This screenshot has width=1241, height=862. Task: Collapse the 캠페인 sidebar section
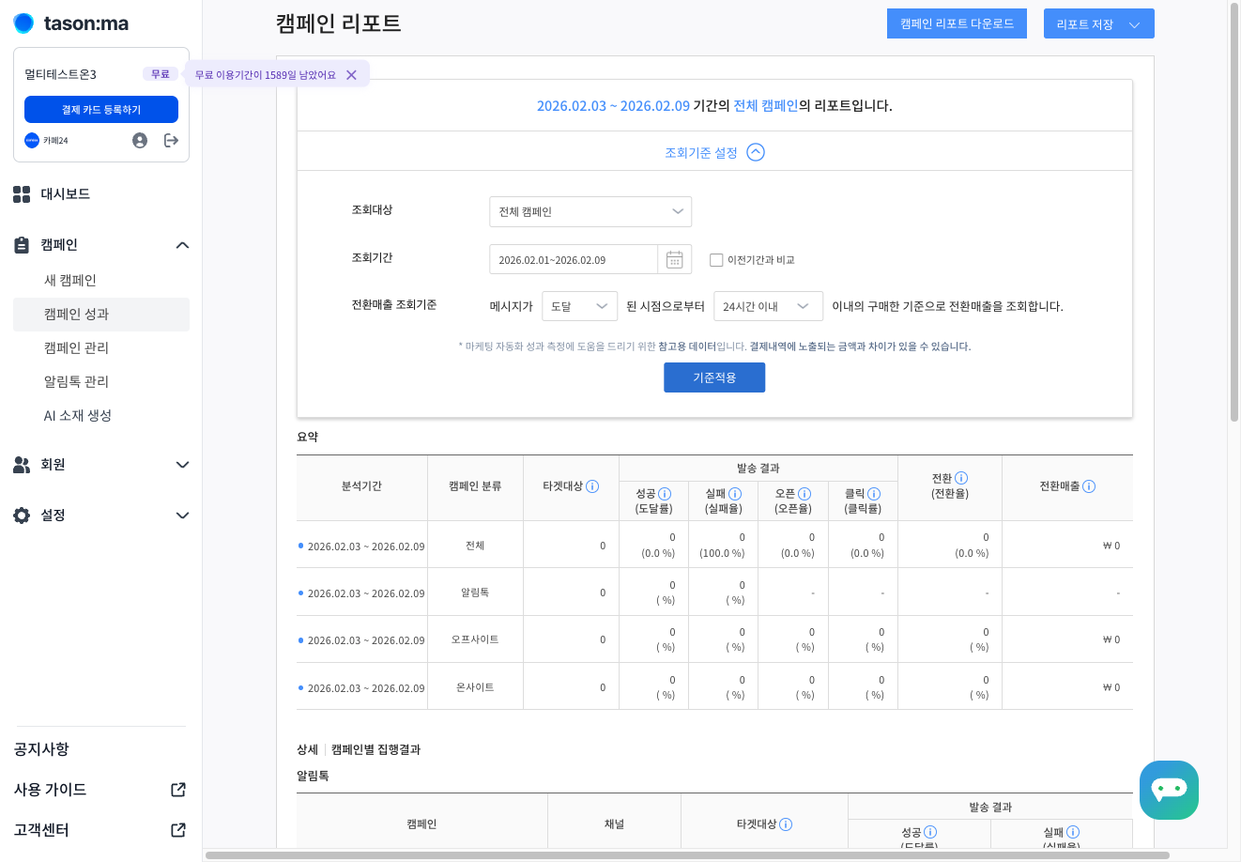tap(182, 245)
